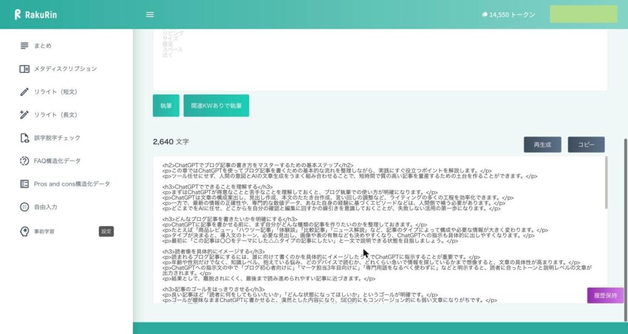Click the 記事のゴールをはっきりさせる h3 line
Screen dimensions: 628x334
(213, 289)
